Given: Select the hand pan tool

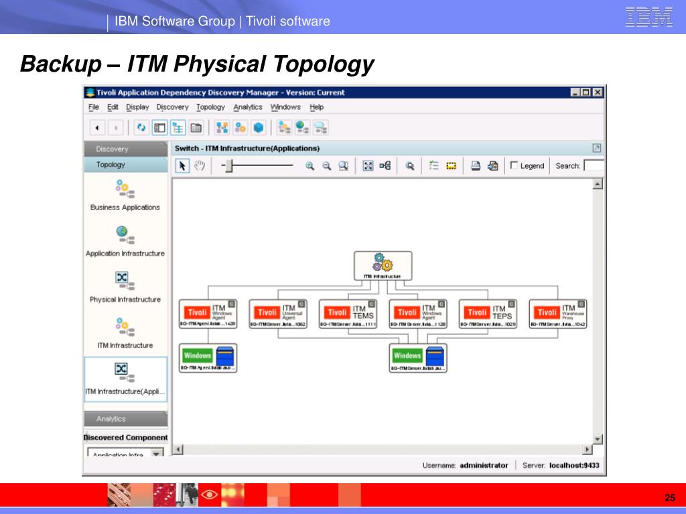Looking at the screenshot, I should coord(200,166).
